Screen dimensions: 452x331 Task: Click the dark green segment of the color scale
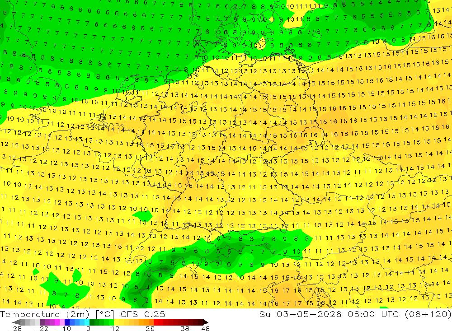[x=92, y=322]
